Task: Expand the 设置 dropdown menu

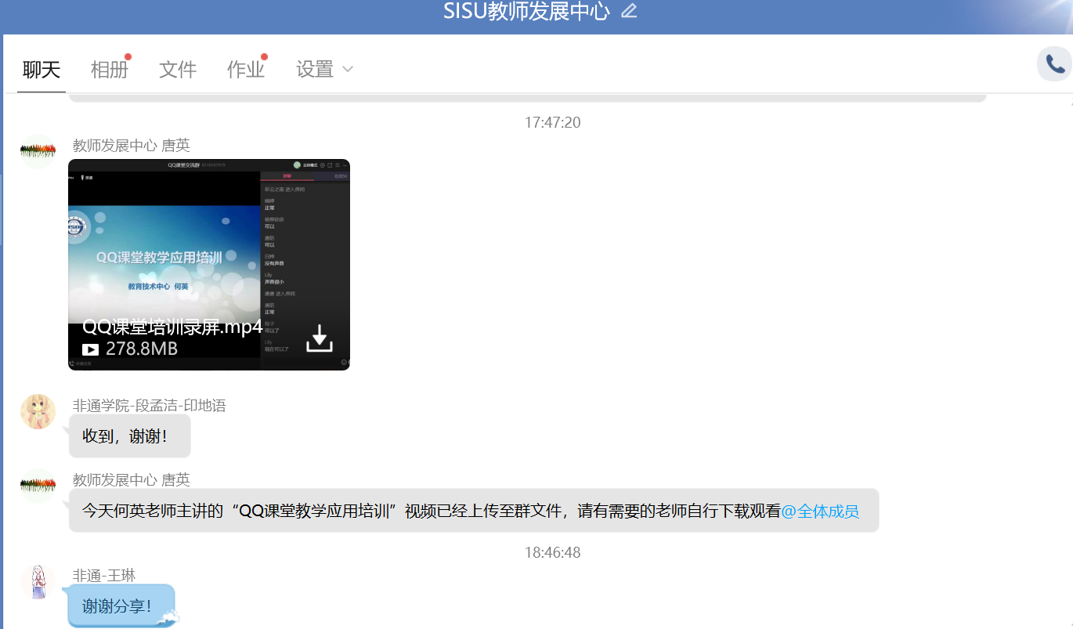Action: tap(324, 70)
